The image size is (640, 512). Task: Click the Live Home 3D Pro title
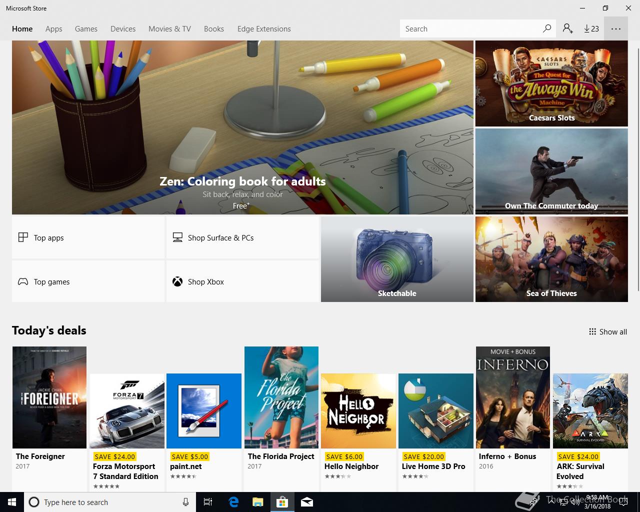433,466
